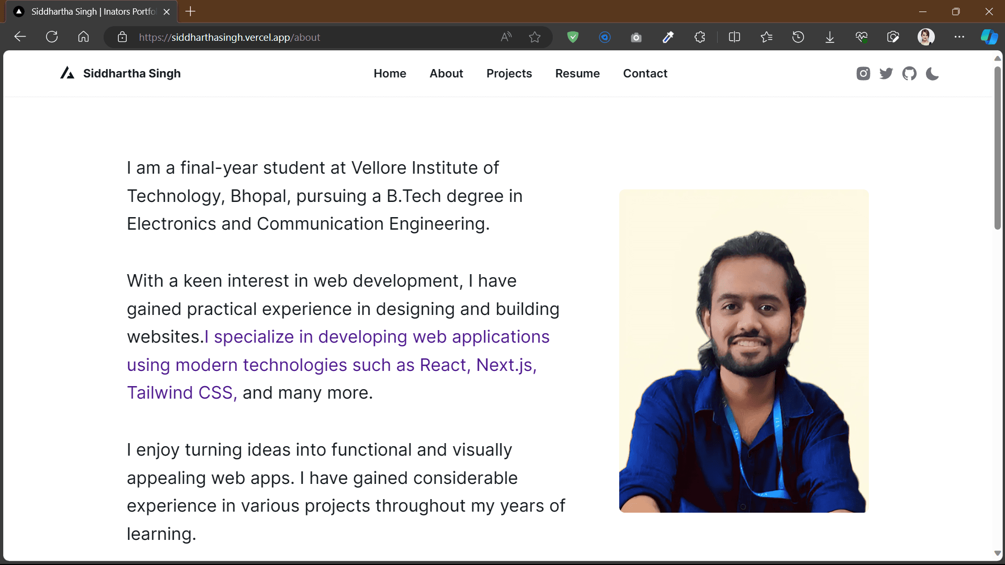Click the page vertical scrollbar thumb
This screenshot has width=1005, height=565.
coord(998,148)
